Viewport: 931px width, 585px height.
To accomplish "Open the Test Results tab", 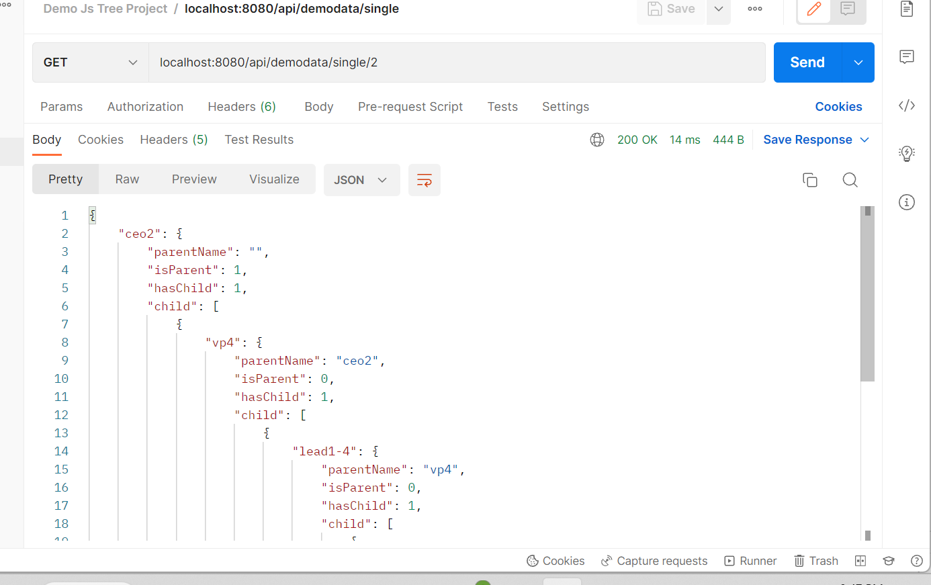I will point(259,140).
